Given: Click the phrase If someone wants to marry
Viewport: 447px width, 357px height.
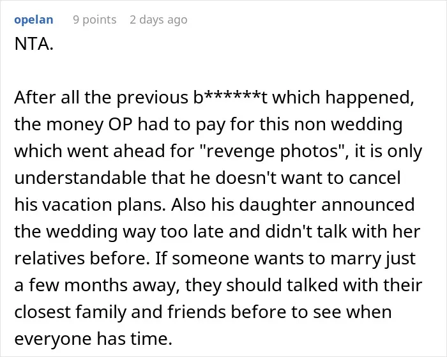Looking at the screenshot, I should point(268,259).
